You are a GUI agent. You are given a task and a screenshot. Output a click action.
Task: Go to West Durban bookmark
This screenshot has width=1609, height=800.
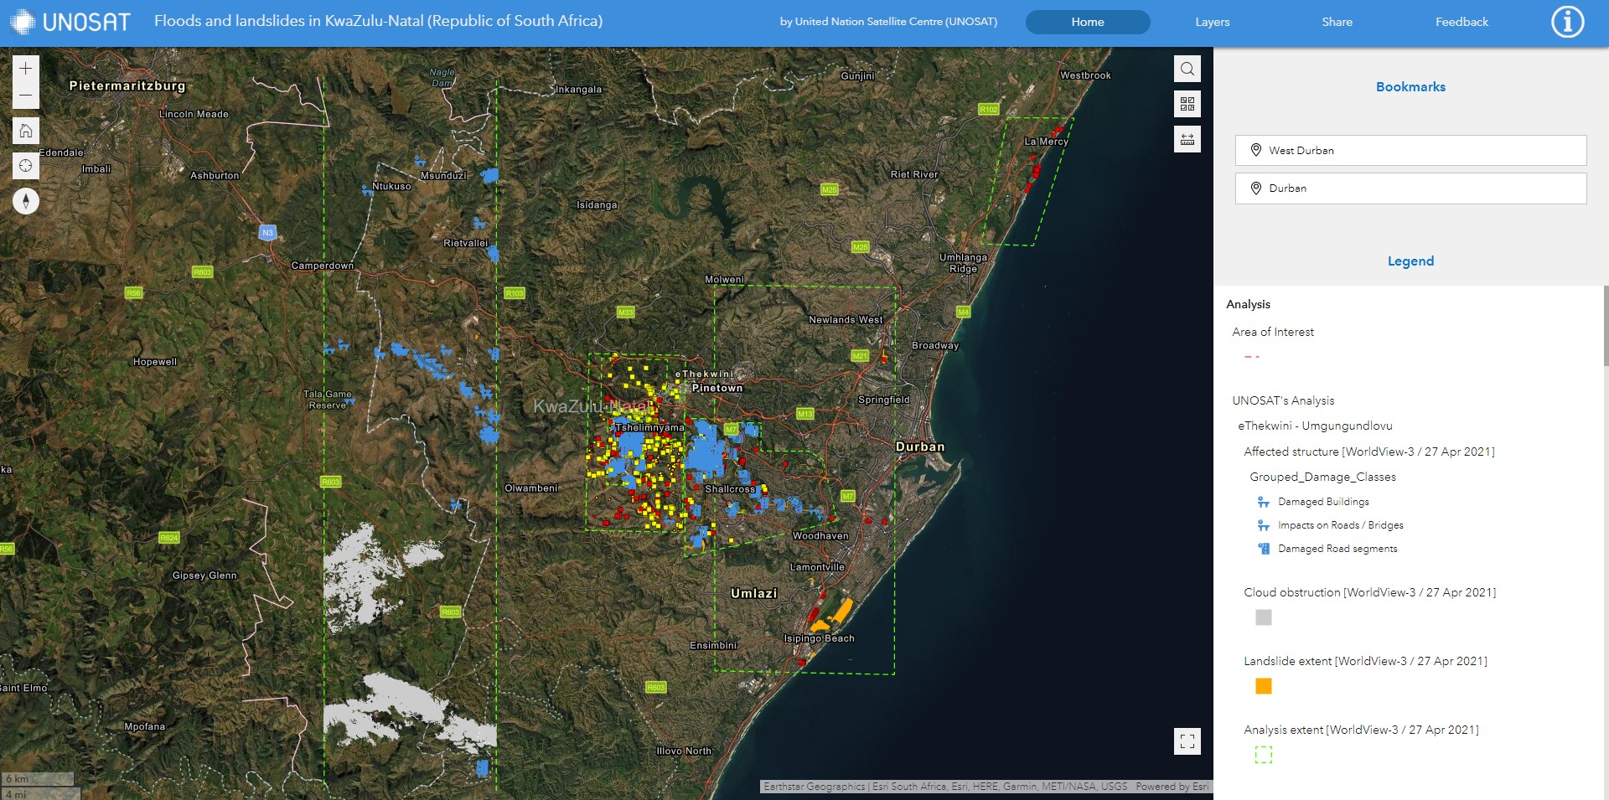click(x=1410, y=151)
